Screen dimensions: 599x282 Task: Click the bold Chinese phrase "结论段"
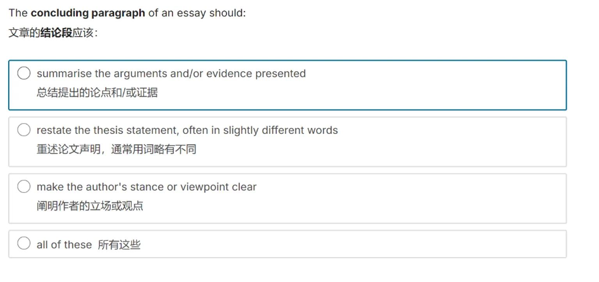click(56, 33)
